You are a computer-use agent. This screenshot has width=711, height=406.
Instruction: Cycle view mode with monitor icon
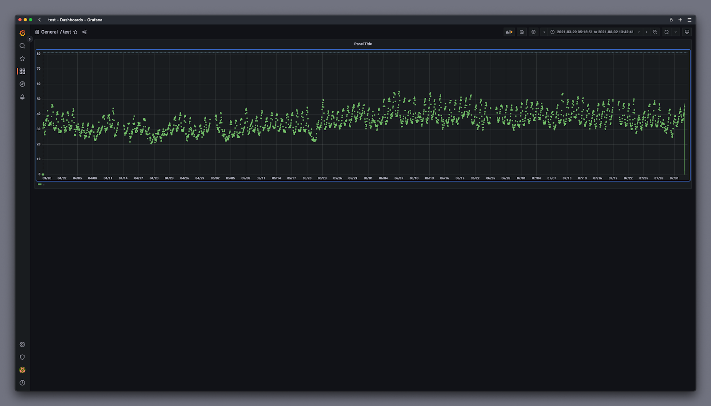pos(687,32)
